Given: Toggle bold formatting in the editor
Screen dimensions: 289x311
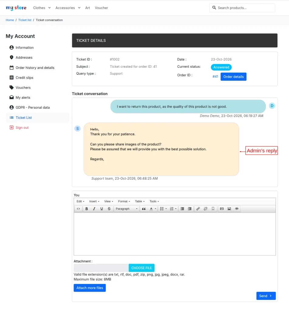Looking at the screenshot, I should point(87,209).
